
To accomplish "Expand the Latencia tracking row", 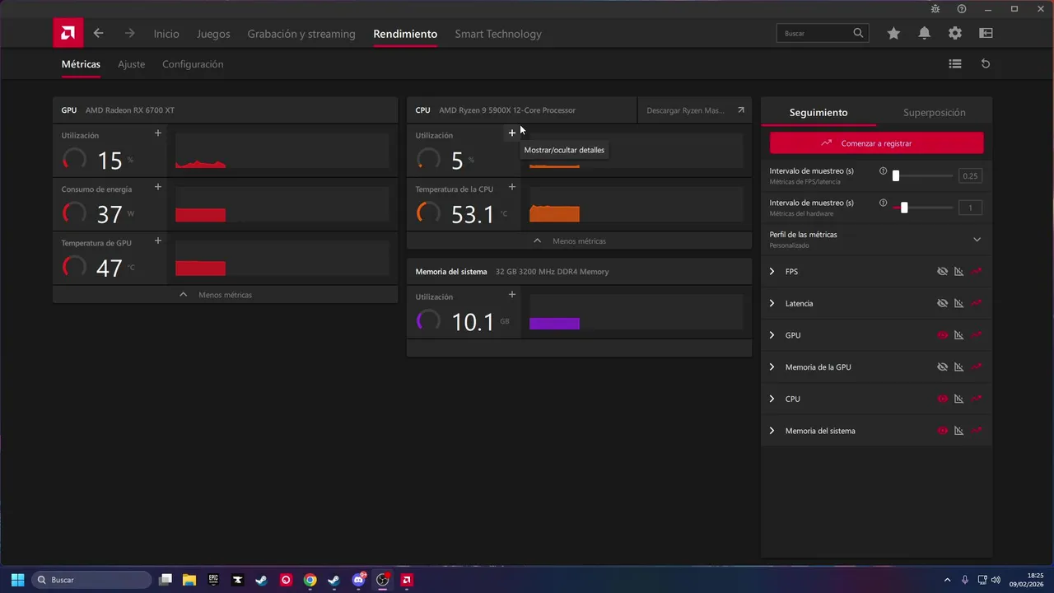I will (x=772, y=303).
